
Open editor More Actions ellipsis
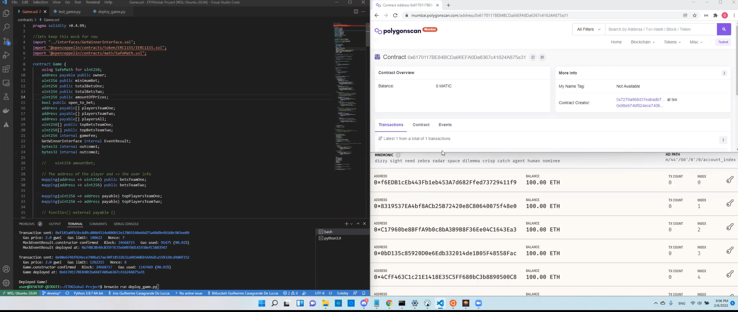[x=363, y=12]
